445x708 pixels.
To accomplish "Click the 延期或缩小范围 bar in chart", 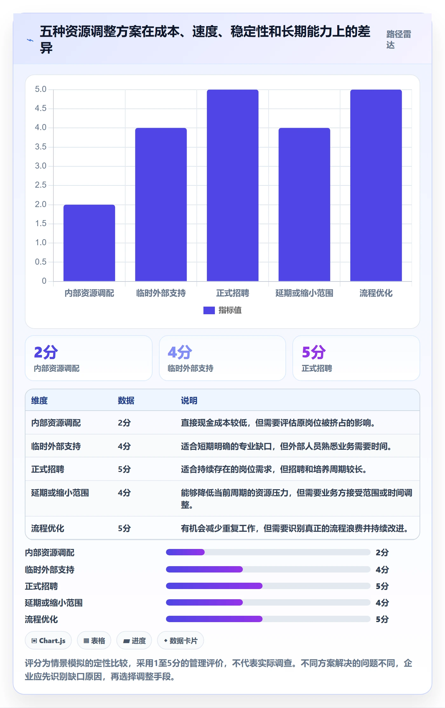I will [304, 205].
